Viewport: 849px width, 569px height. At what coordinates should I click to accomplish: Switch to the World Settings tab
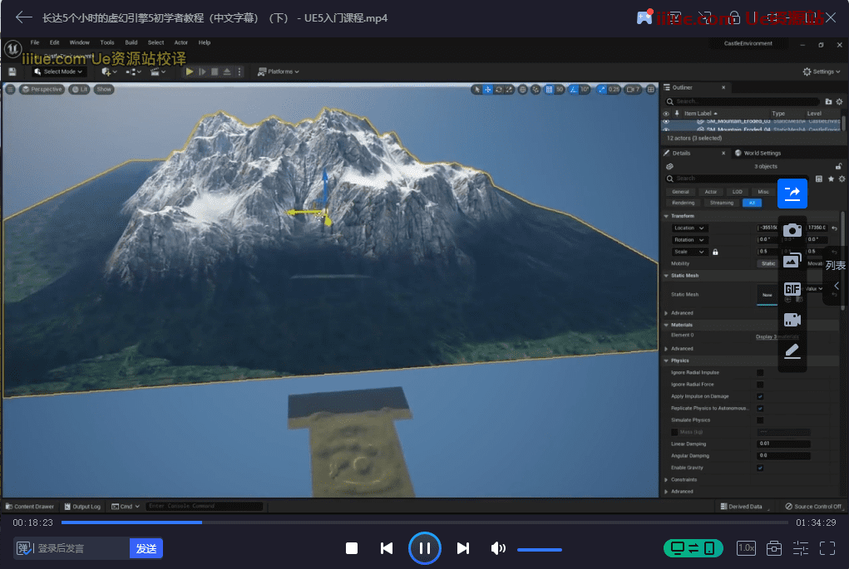tap(762, 153)
